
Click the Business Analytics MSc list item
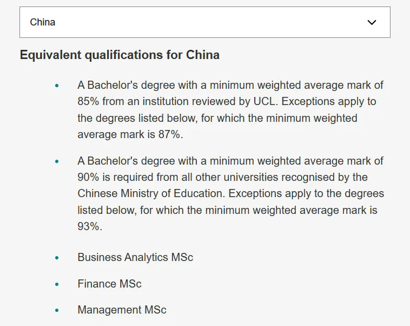[x=135, y=257]
